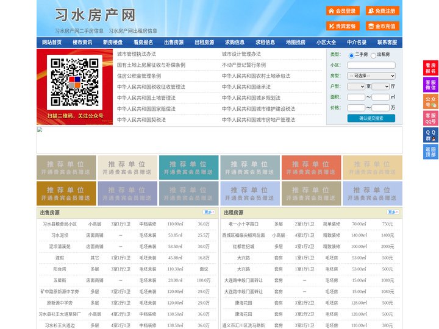Open the 城市设计管理办法 link
The height and width of the screenshot is (329, 439).
pos(241,54)
